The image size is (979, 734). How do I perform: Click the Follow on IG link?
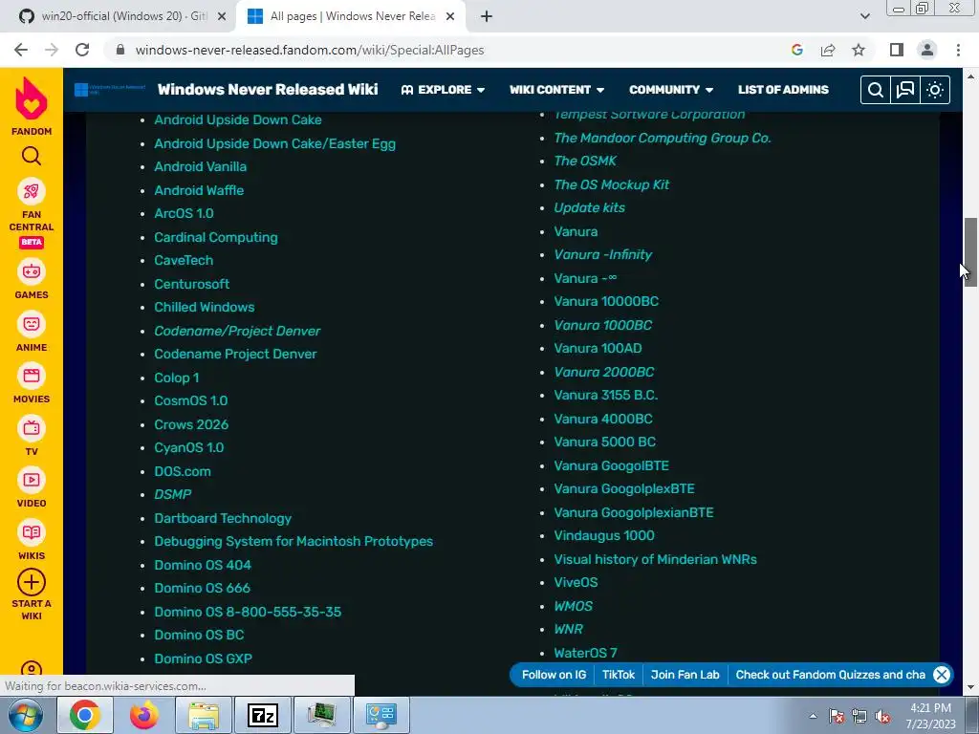pos(554,675)
